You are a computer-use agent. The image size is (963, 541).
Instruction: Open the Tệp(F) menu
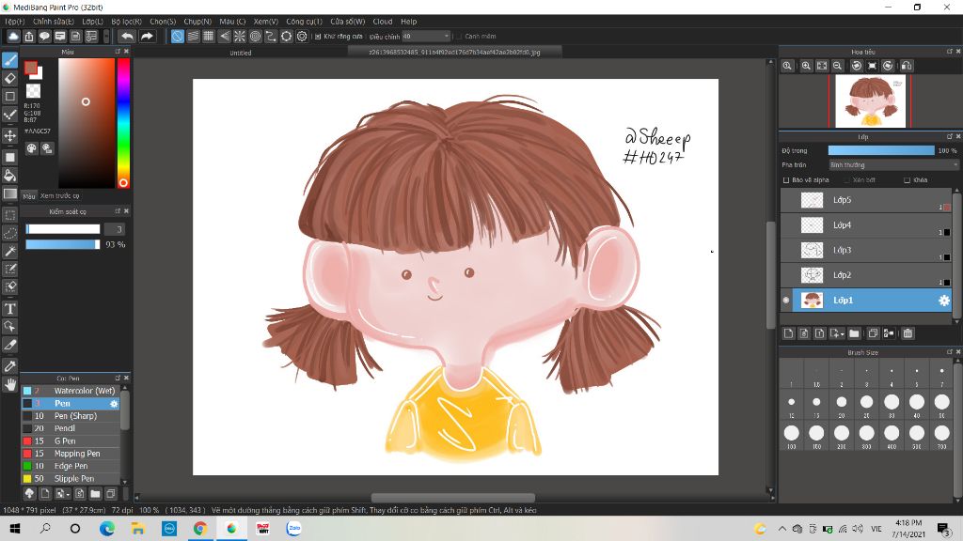pyautogui.click(x=15, y=22)
